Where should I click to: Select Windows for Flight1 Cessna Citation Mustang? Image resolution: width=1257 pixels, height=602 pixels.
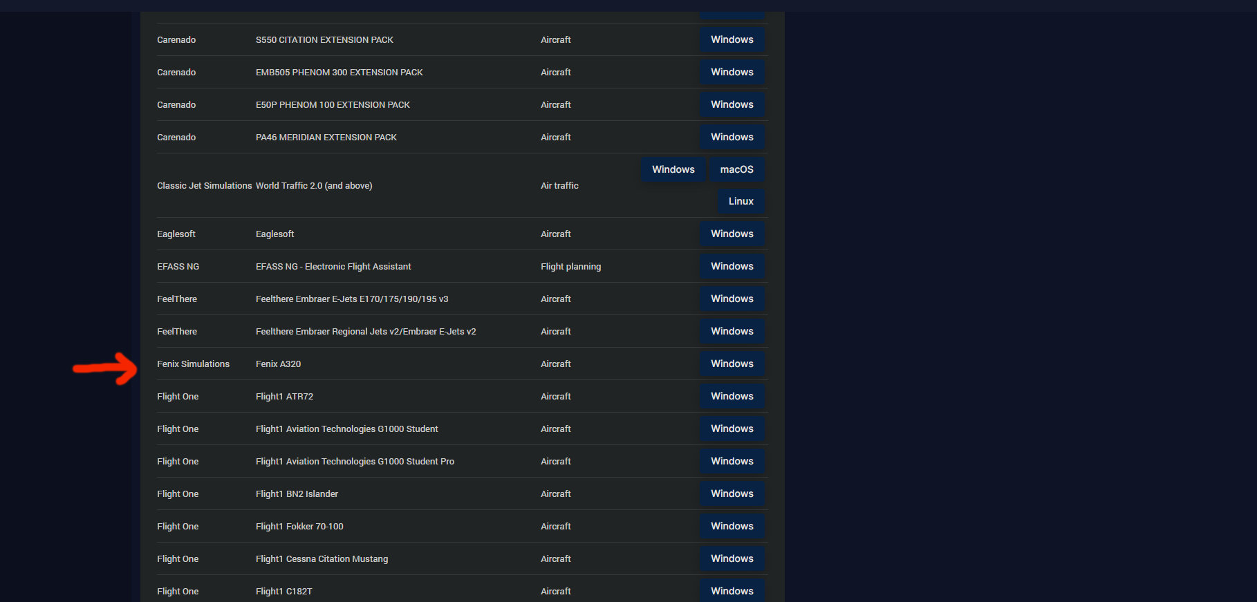(732, 558)
